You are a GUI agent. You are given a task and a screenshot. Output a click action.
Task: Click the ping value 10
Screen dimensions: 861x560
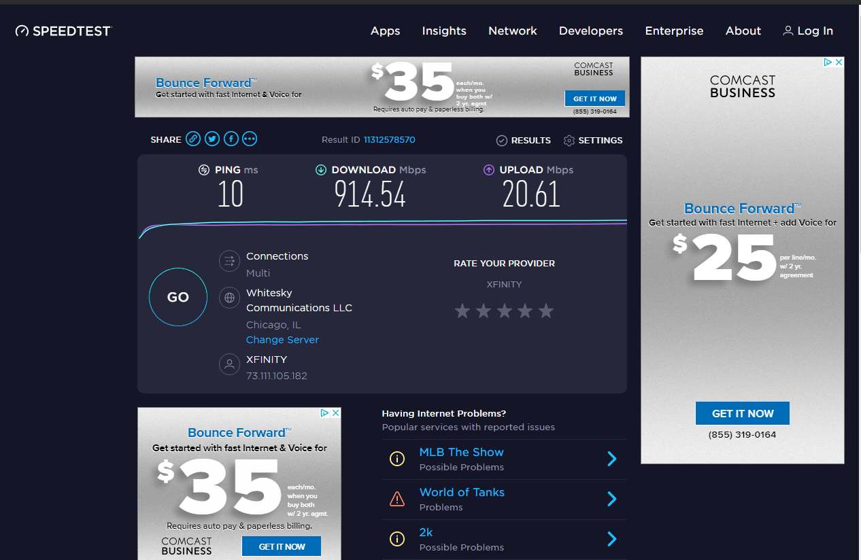pyautogui.click(x=231, y=195)
